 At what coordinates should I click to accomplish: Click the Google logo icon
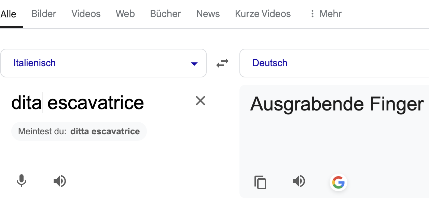point(338,182)
